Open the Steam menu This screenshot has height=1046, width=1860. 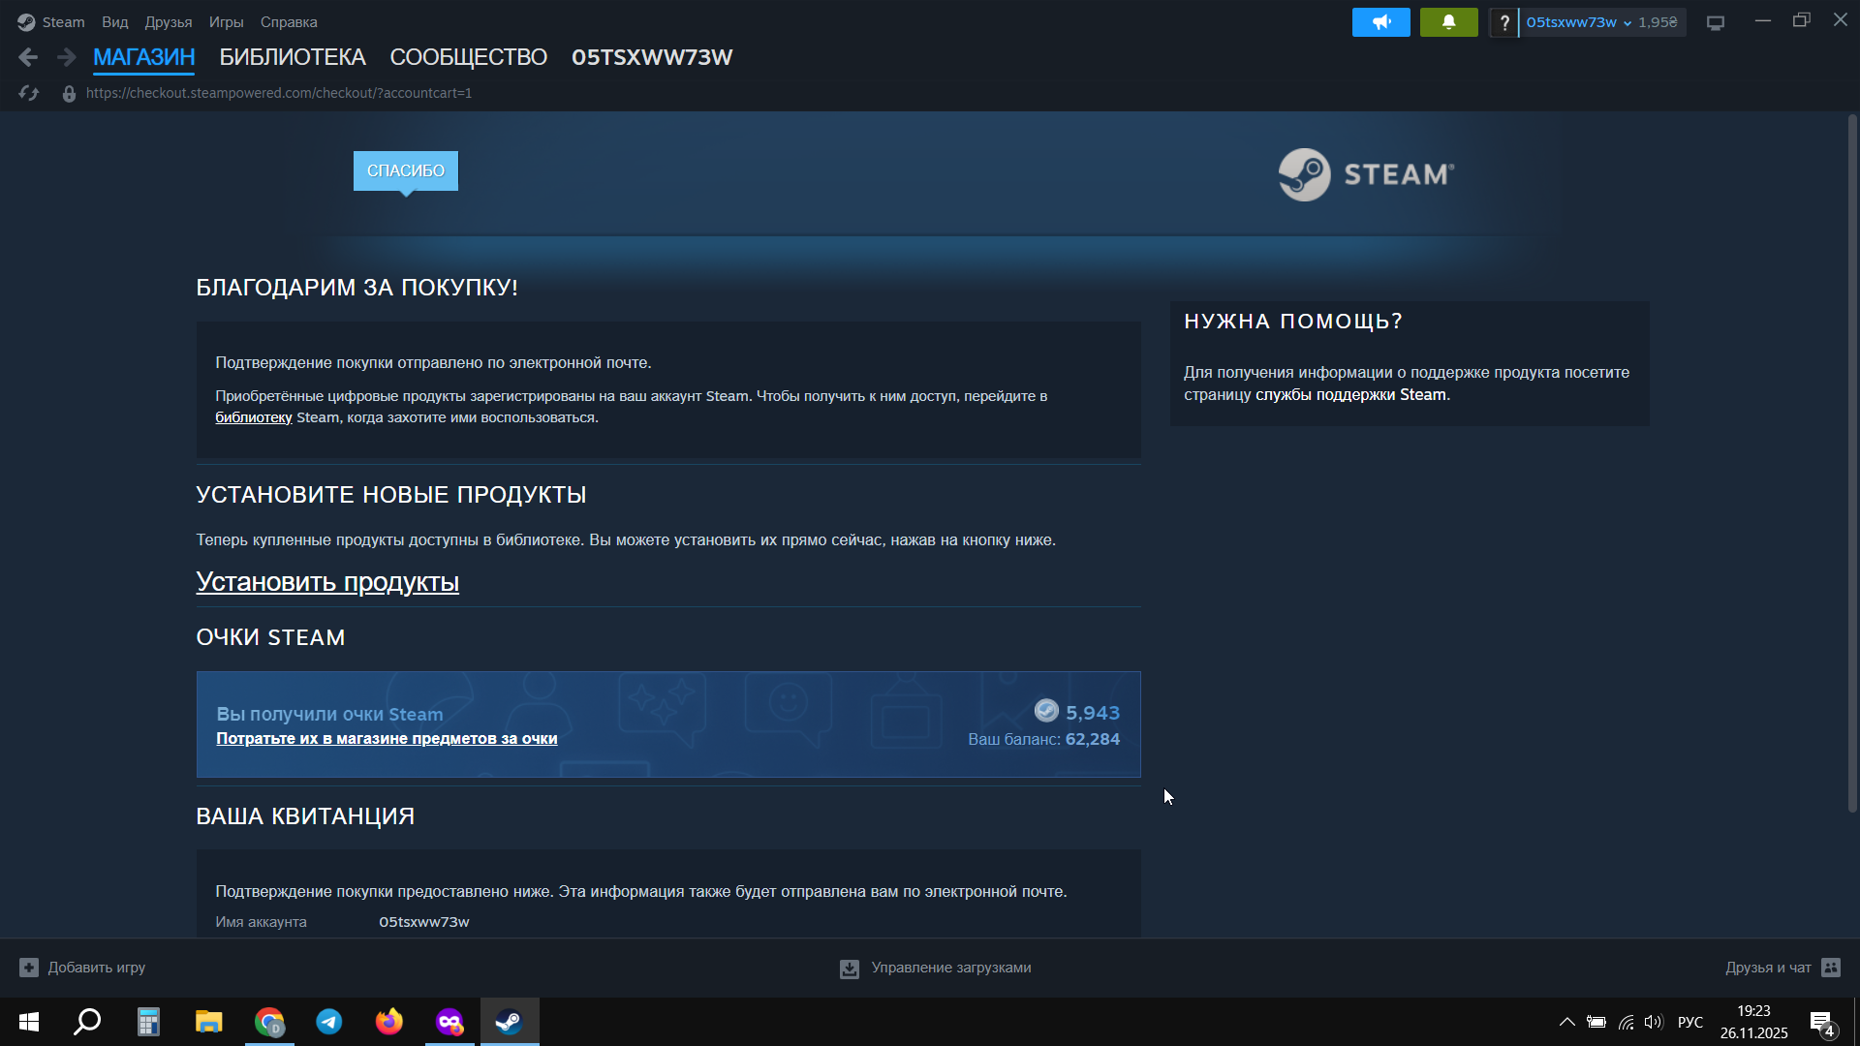point(63,22)
